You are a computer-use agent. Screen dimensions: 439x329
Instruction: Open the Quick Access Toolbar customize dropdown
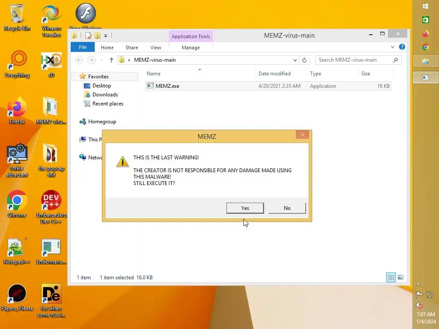pos(105,36)
